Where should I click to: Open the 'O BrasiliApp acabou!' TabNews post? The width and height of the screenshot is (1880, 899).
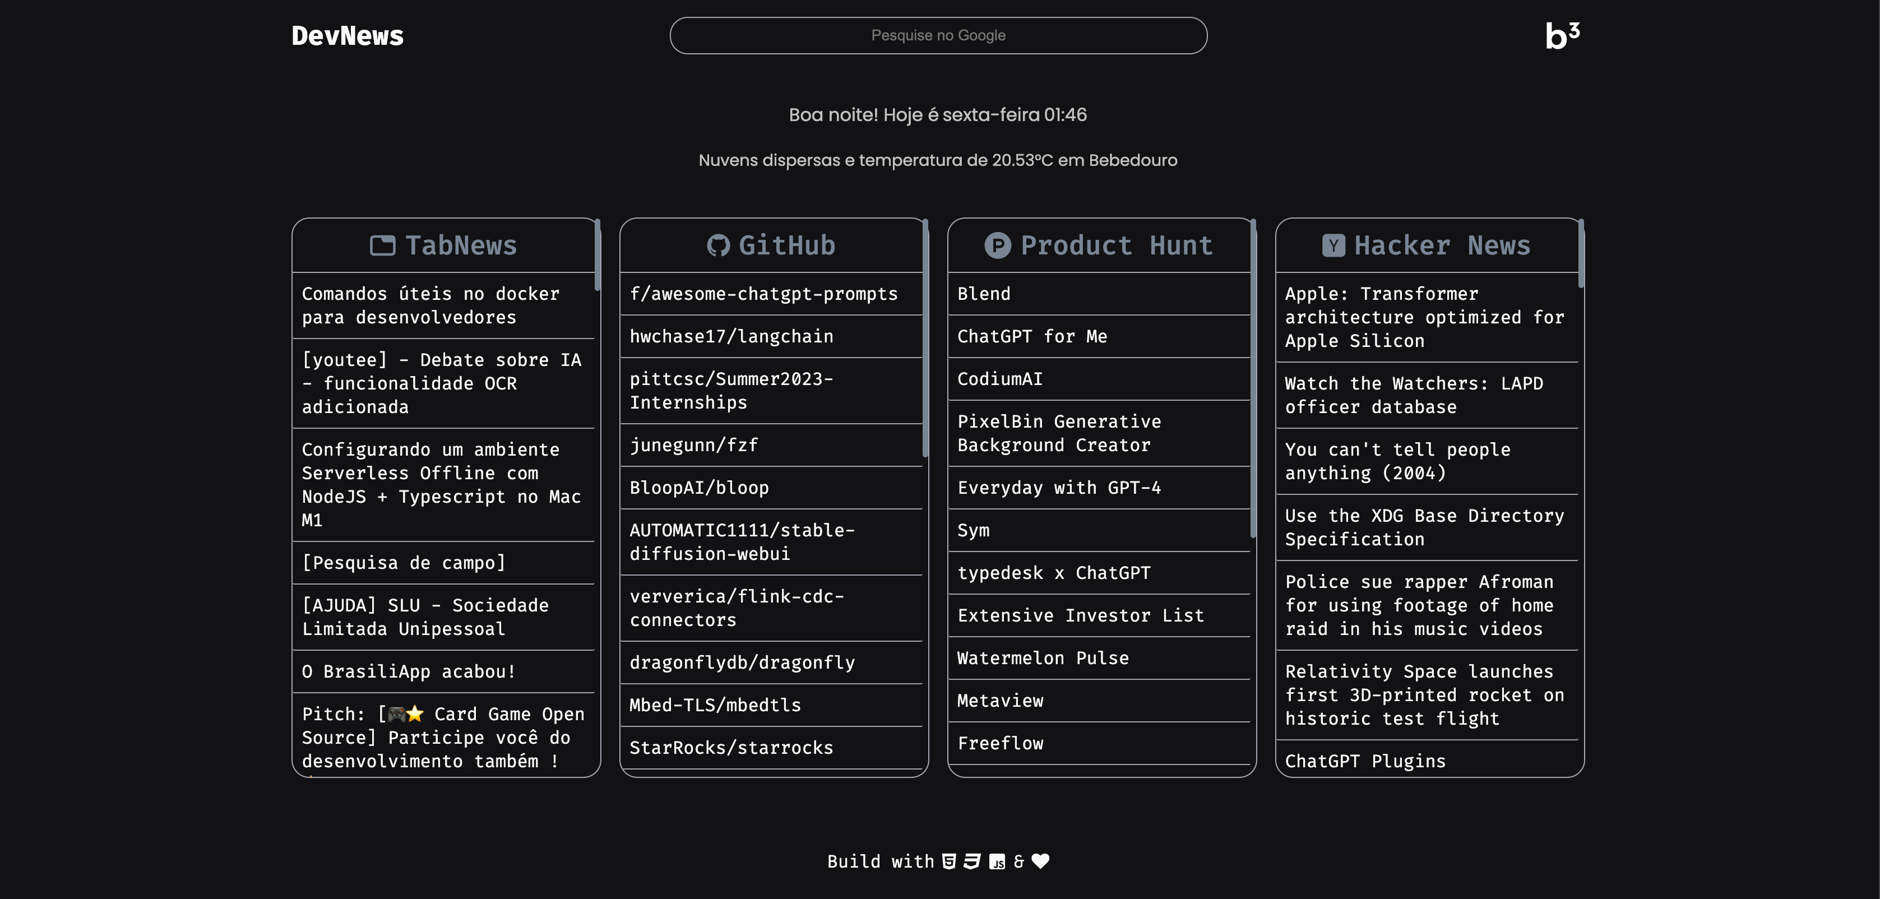409,671
